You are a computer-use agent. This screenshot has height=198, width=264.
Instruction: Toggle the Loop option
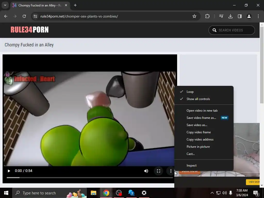[204, 92]
